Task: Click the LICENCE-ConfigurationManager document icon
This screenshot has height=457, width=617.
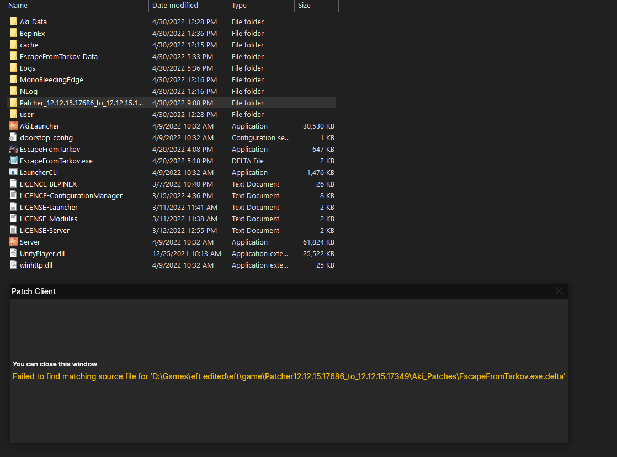Action: pos(13,195)
